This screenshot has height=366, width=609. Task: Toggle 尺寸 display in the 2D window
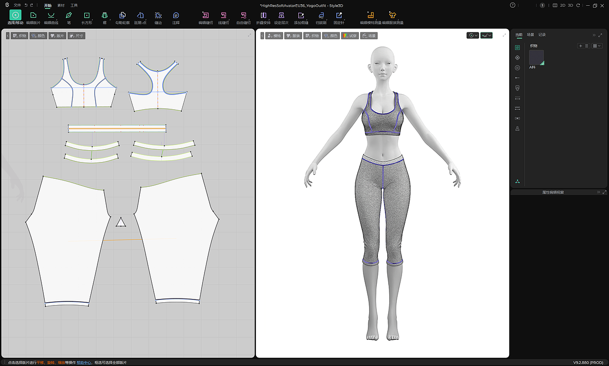point(76,36)
